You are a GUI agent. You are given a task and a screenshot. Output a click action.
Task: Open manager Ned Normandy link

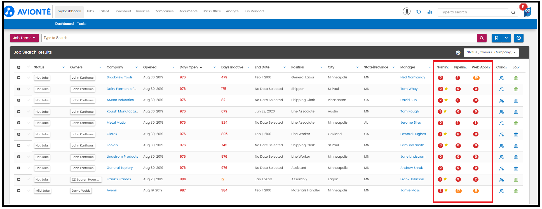[412, 77]
